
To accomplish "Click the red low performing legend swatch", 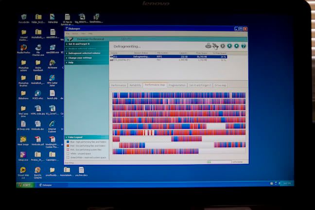I will (x=68, y=146).
